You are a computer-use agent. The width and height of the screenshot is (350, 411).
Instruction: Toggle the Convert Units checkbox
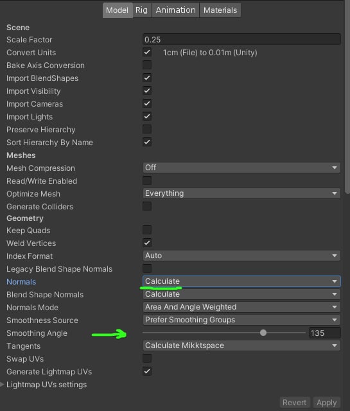click(x=147, y=52)
